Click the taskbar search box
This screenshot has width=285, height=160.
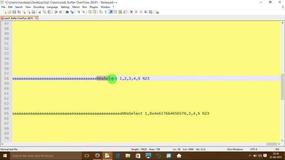click(x=46, y=156)
